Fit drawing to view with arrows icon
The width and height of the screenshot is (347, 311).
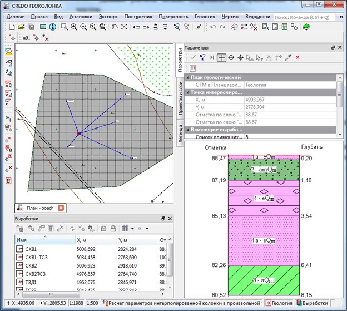tap(124, 27)
